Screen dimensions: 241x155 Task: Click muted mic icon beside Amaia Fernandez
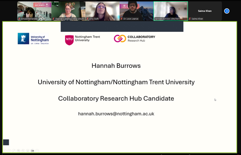click(x=19, y=19)
